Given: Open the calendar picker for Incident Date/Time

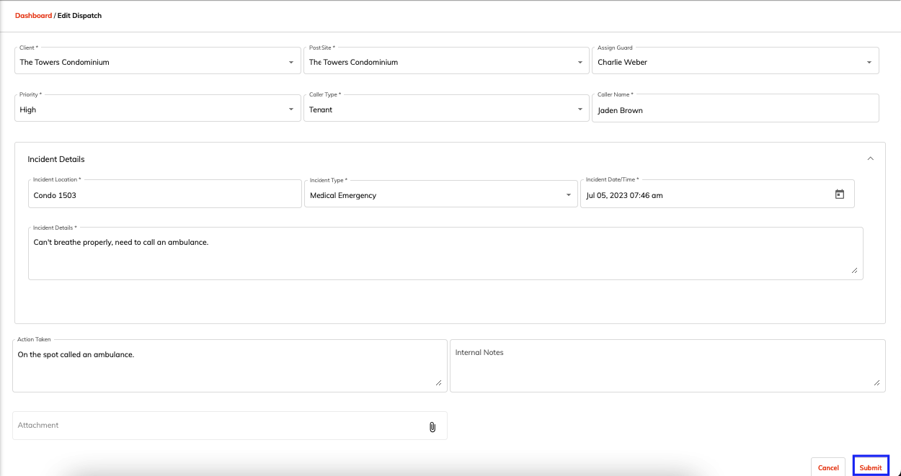Looking at the screenshot, I should [x=839, y=194].
